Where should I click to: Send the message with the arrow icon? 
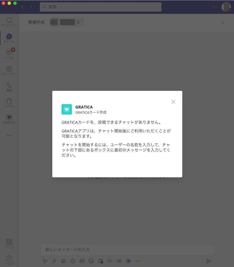[209, 261]
